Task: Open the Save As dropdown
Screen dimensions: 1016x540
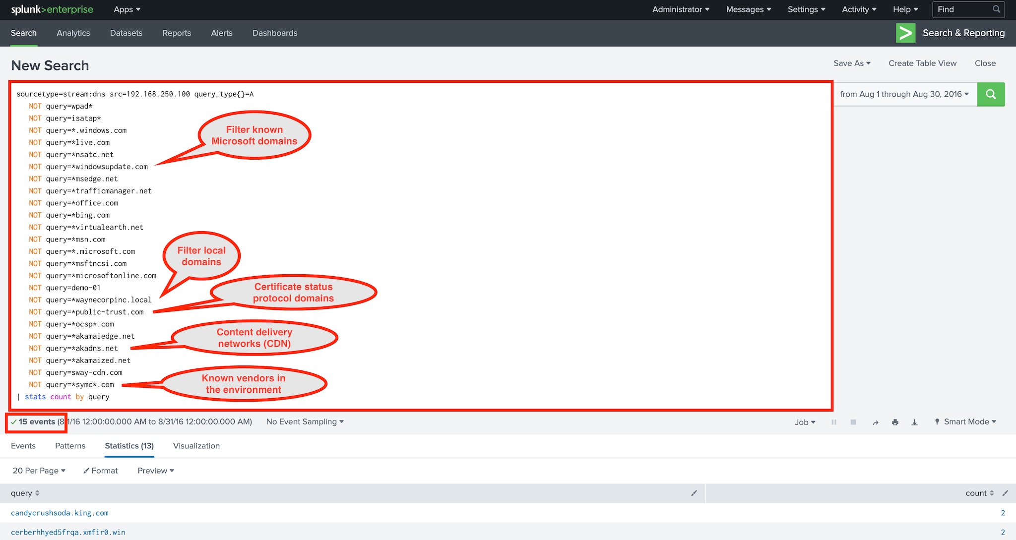Action: tap(852, 63)
